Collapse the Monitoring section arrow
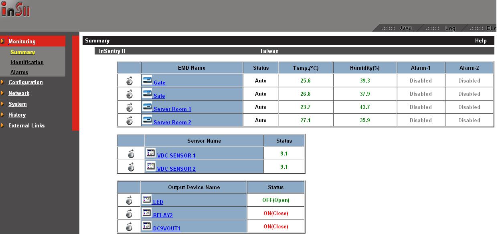The width and height of the screenshot is (502, 238). [x=3, y=41]
